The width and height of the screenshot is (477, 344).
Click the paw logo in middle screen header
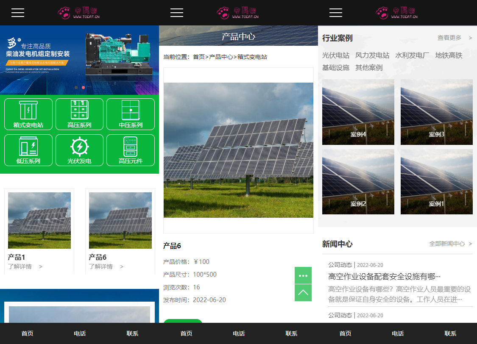tap(238, 13)
